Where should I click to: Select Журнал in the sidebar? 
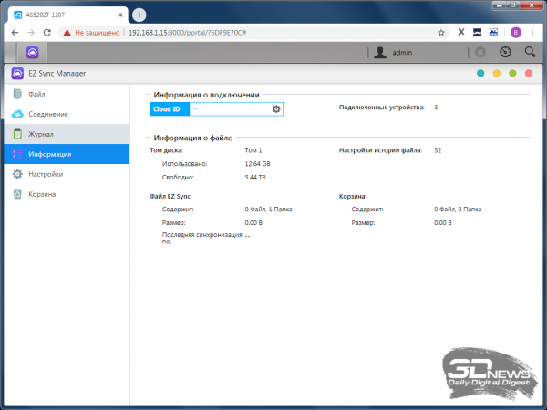click(x=41, y=134)
